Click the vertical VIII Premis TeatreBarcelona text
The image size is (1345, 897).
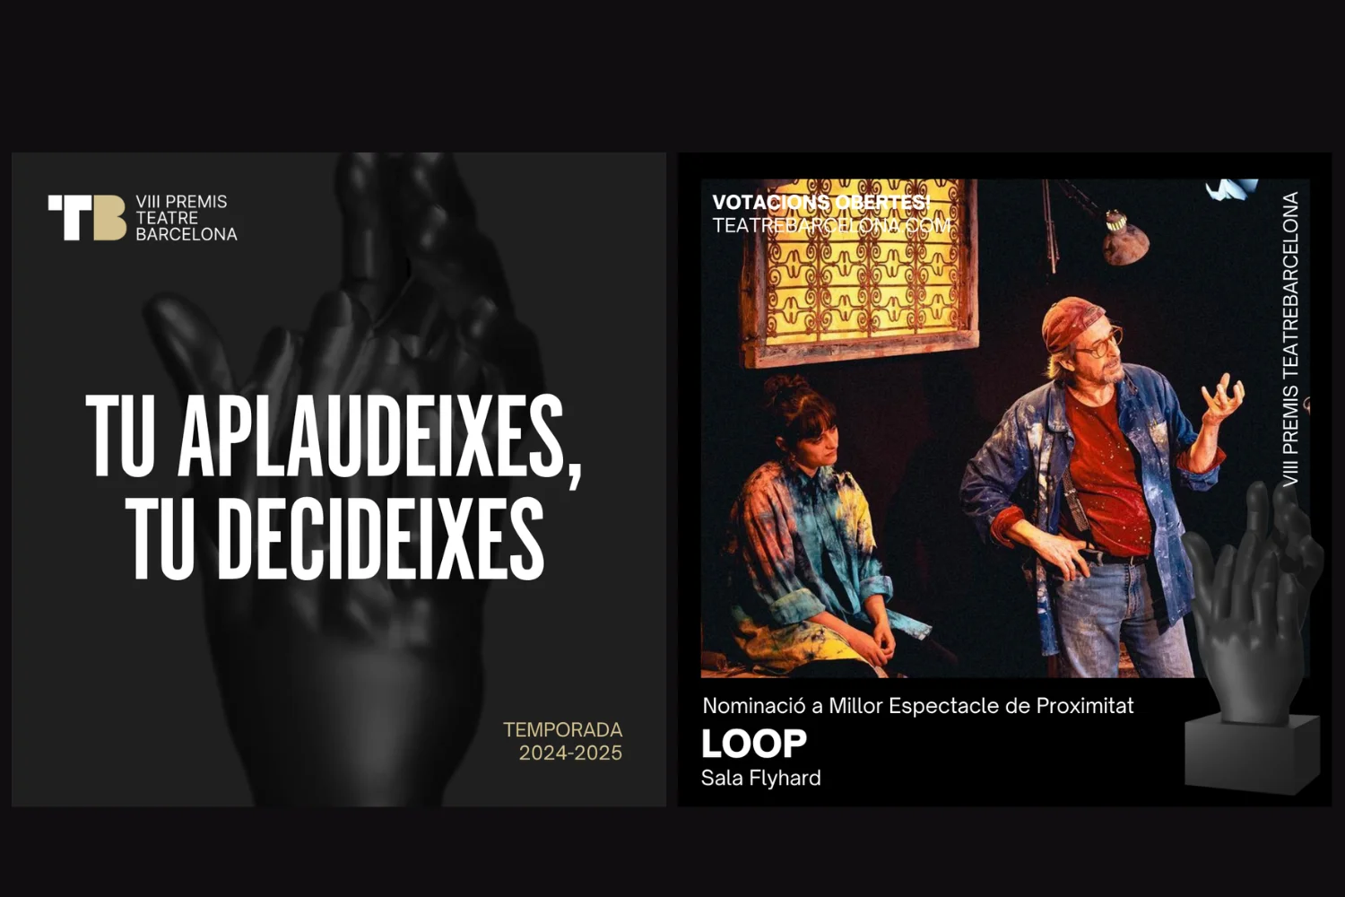click(1290, 339)
